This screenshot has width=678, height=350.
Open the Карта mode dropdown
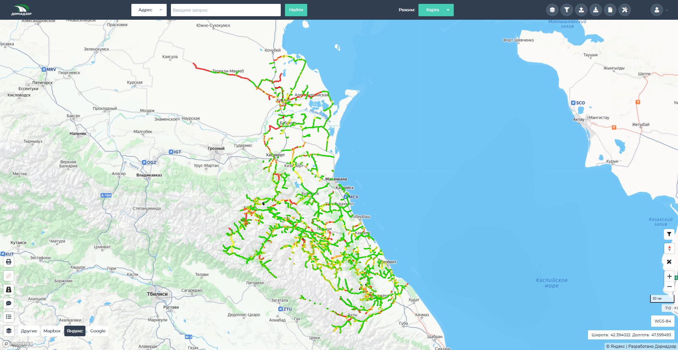click(436, 10)
